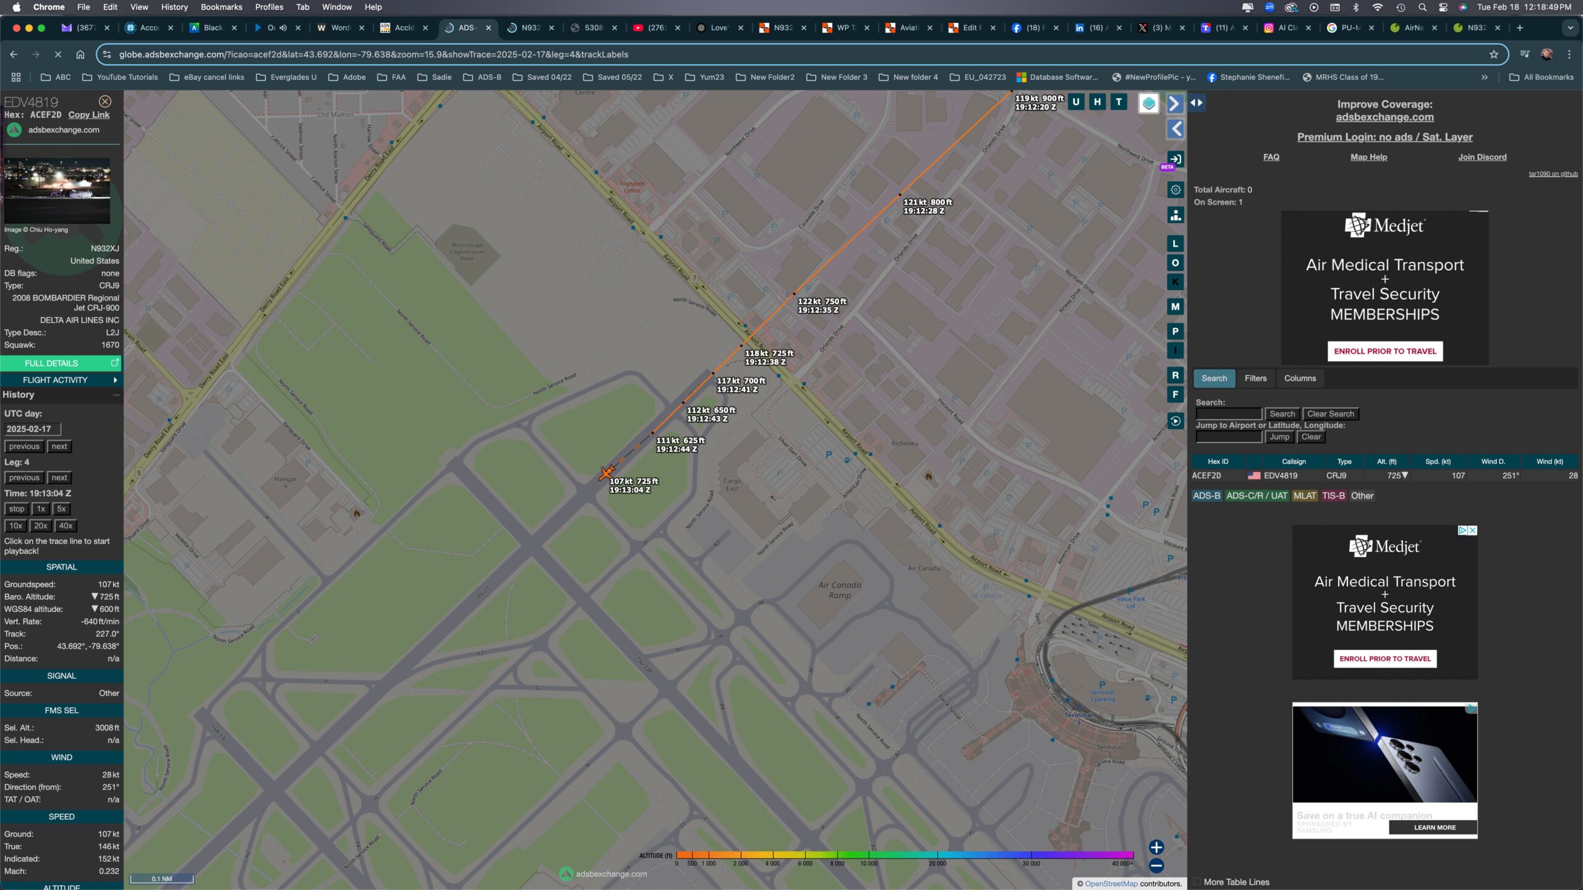Open the Premium Login link
The width and height of the screenshot is (1583, 890).
point(1385,137)
